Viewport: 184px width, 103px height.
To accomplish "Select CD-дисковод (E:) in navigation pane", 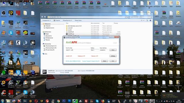I will (49, 50).
